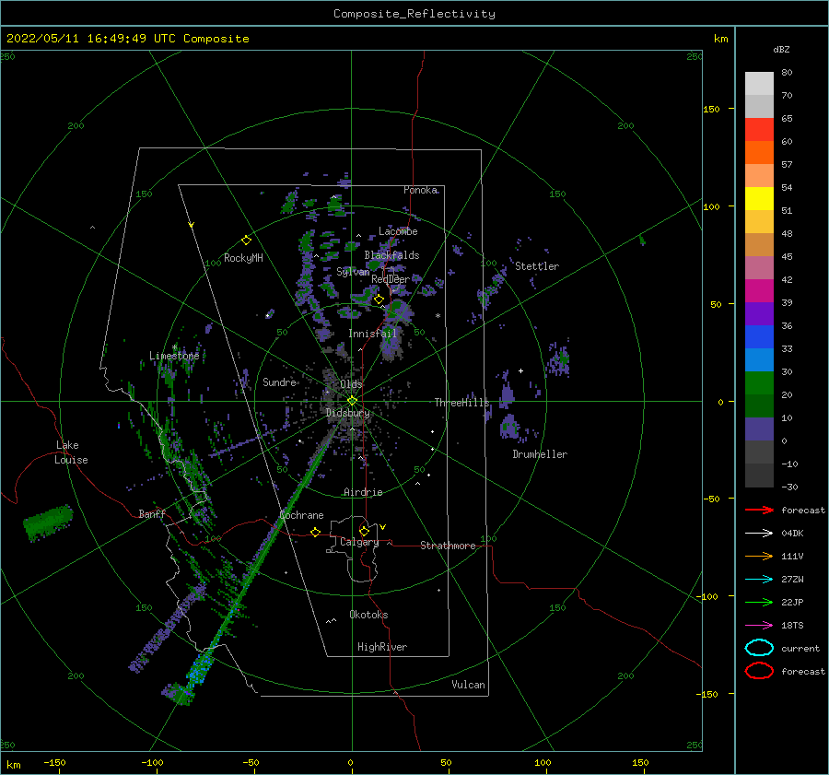Click the magenta 18TS arrow icon
829x775 pixels.
pos(759,626)
